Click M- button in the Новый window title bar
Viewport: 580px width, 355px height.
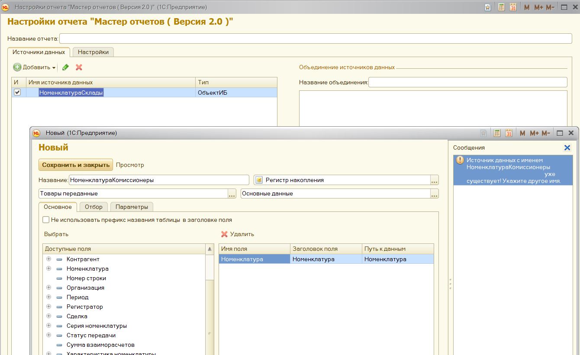(546, 133)
